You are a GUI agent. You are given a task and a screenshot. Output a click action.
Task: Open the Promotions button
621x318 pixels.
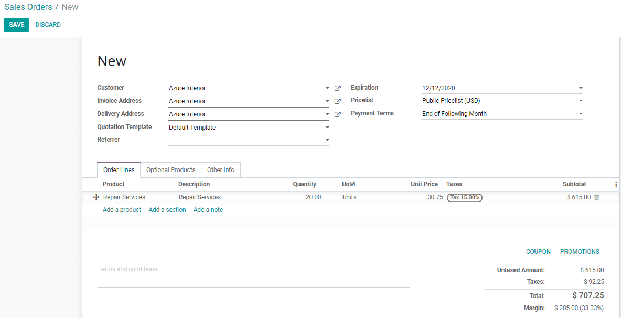580,252
